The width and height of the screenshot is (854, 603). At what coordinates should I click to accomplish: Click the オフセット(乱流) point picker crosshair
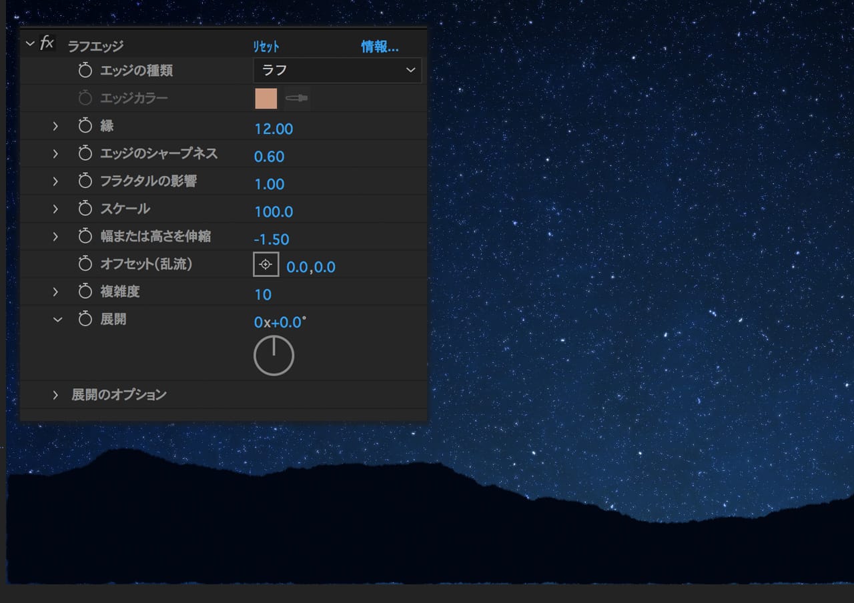coord(266,265)
